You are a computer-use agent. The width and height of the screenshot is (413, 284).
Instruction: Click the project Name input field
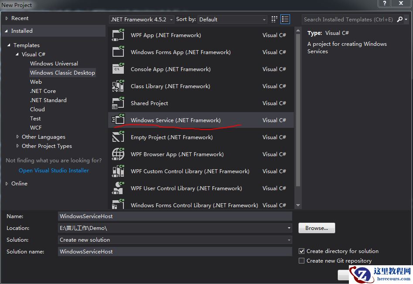[x=175, y=216]
